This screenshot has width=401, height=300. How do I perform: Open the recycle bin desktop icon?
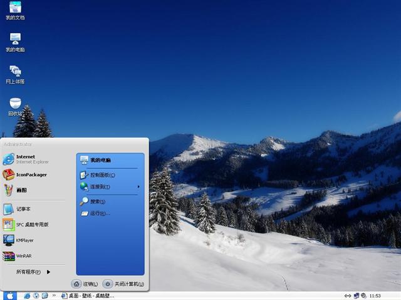pos(15,107)
